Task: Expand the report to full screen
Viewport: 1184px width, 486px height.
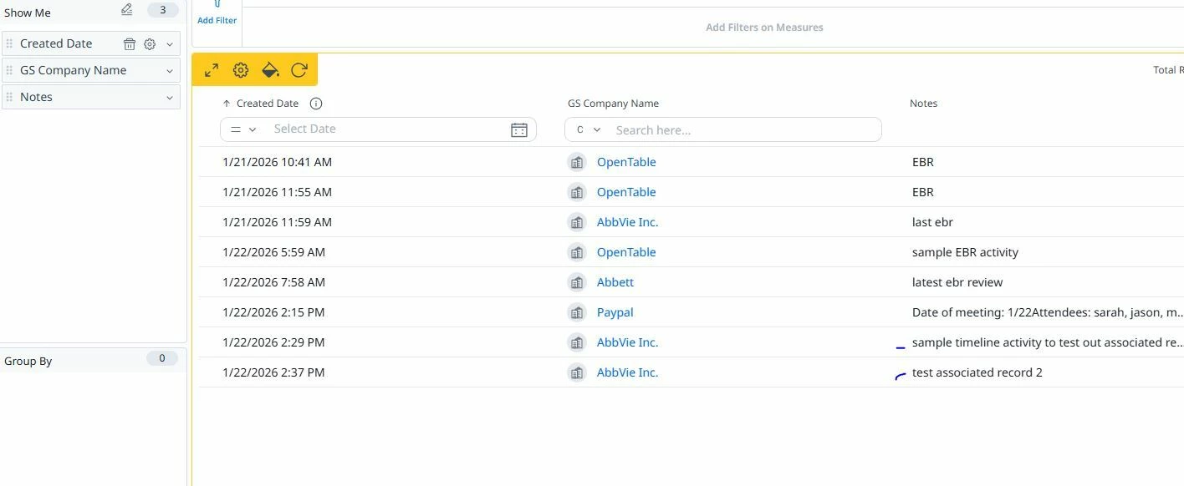Action: click(212, 70)
